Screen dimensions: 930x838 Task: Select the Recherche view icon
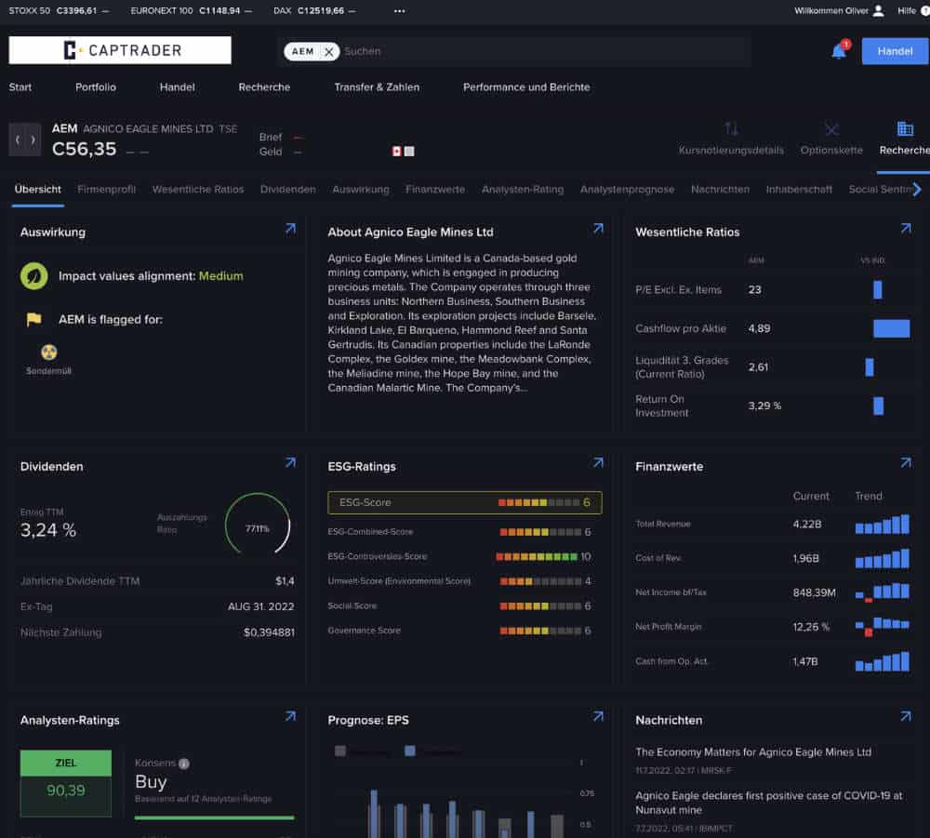coord(905,128)
